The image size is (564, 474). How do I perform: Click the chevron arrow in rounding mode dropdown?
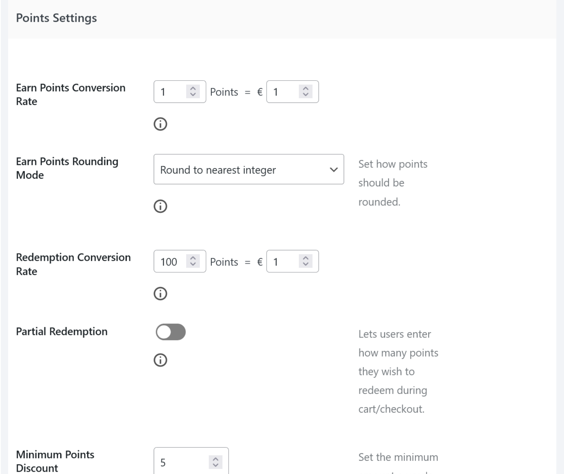pyautogui.click(x=334, y=170)
